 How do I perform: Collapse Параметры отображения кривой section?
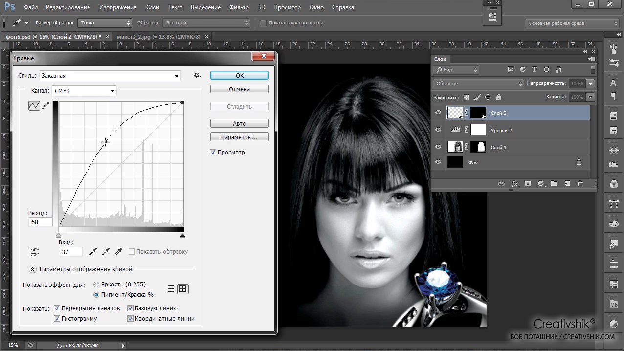[33, 269]
